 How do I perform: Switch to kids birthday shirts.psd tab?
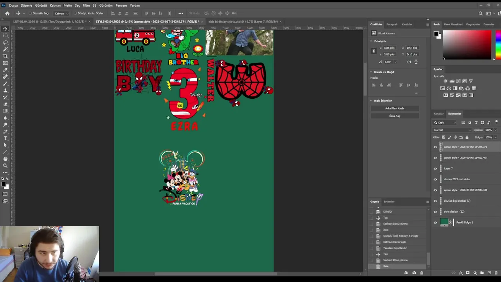[243, 22]
